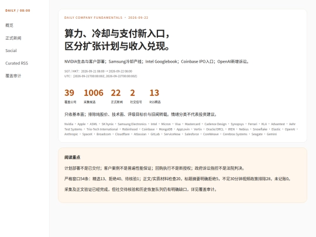
Task: Click the 22 正式新闻 stat
Action: [117, 97]
